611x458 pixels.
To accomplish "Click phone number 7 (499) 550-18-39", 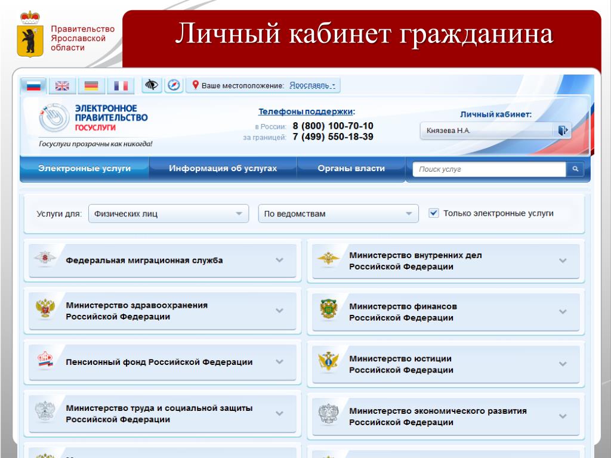I will pos(333,137).
